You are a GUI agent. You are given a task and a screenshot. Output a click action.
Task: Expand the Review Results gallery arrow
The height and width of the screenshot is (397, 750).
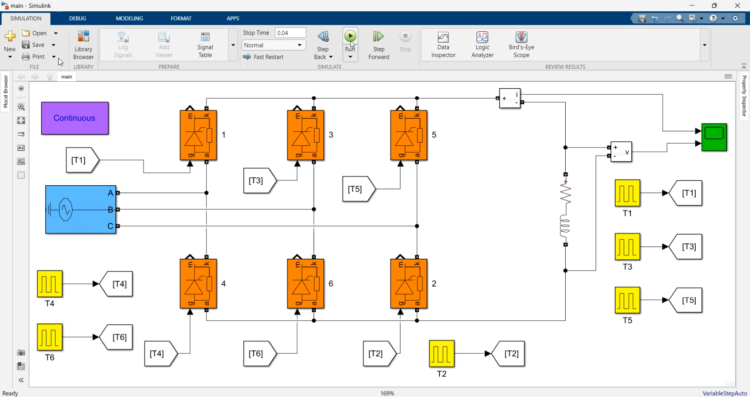point(704,45)
